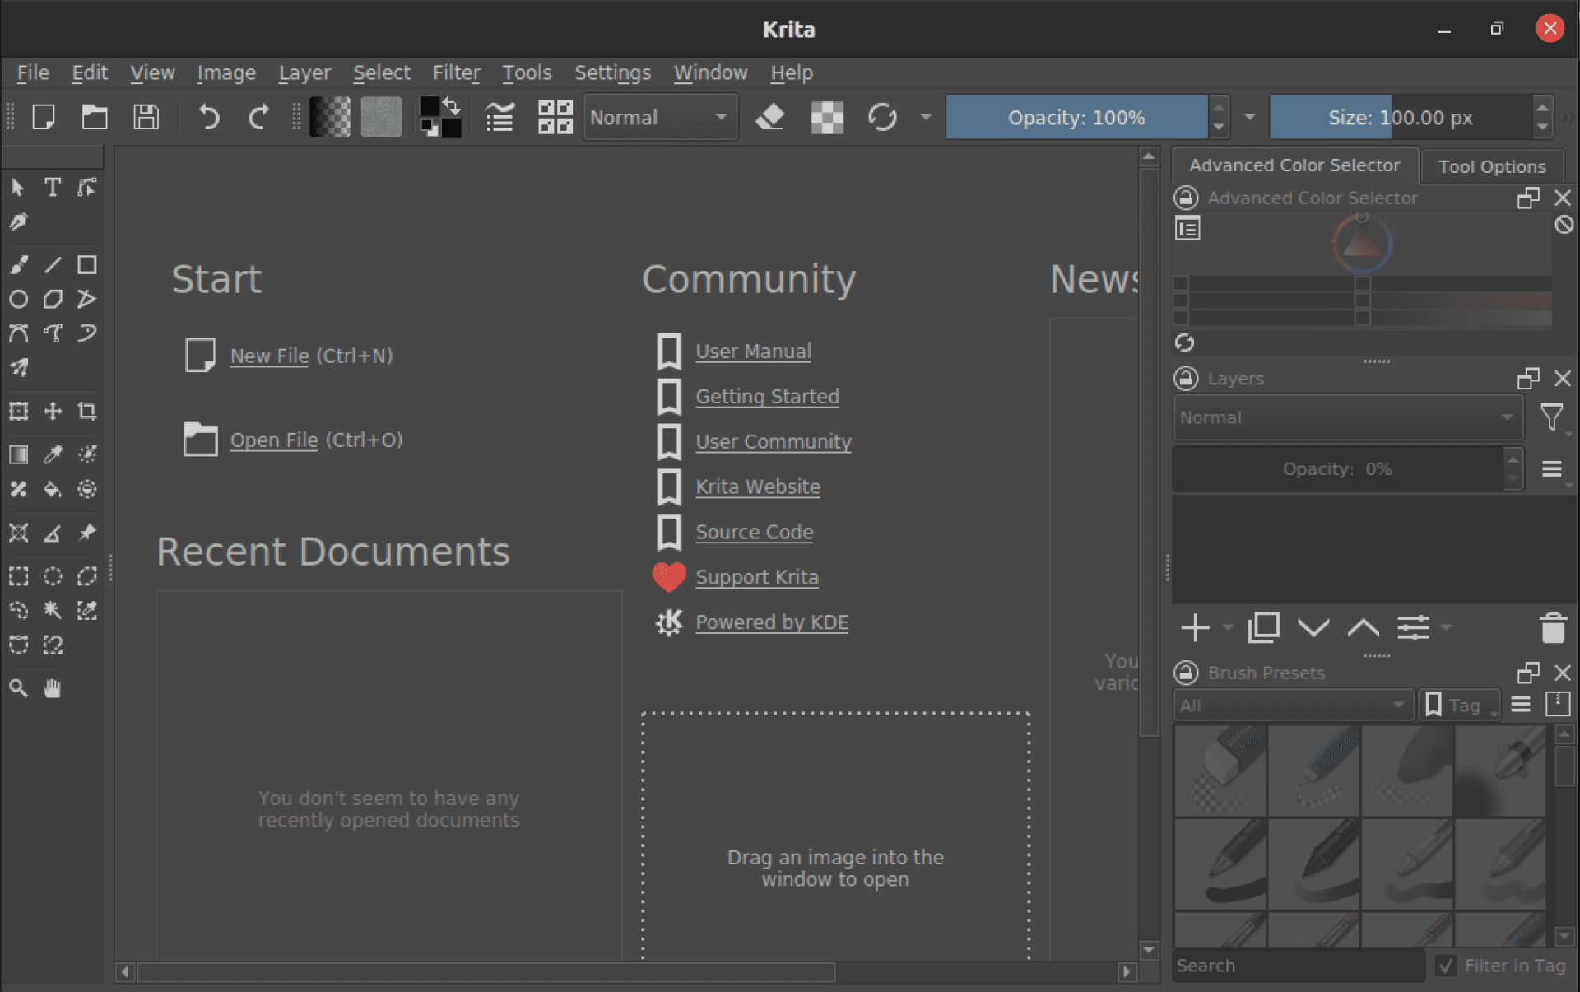
Task: Activate the Zoom tool
Action: [x=18, y=688]
